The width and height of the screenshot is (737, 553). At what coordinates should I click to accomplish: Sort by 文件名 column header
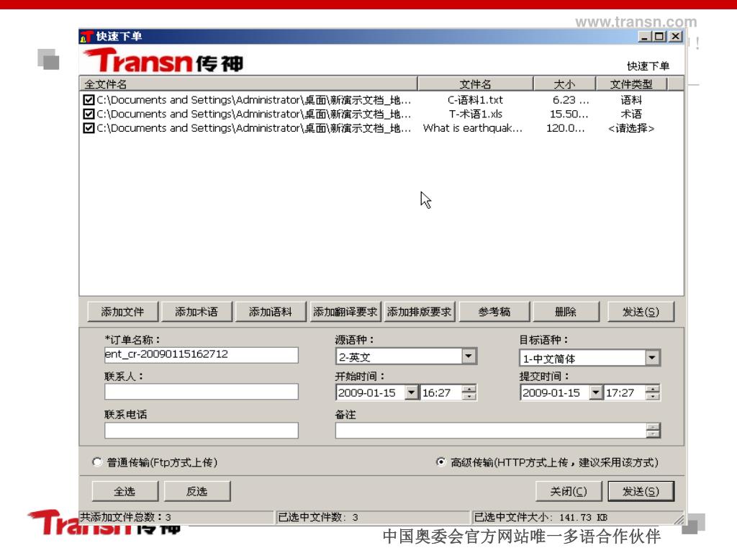click(x=475, y=84)
